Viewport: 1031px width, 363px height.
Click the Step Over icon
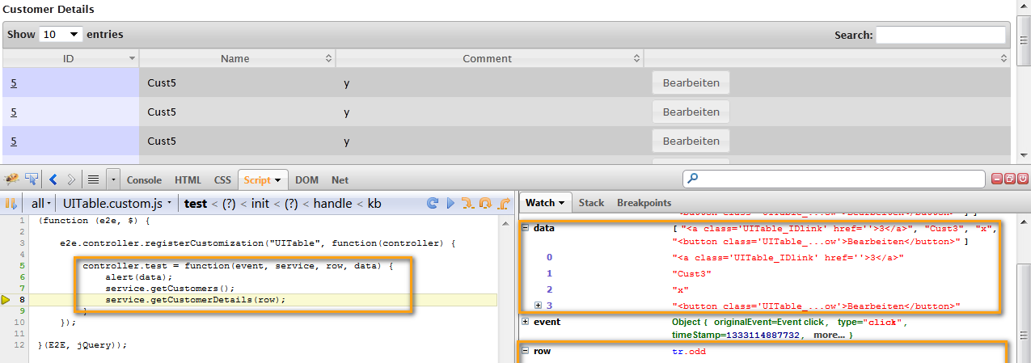(x=486, y=203)
